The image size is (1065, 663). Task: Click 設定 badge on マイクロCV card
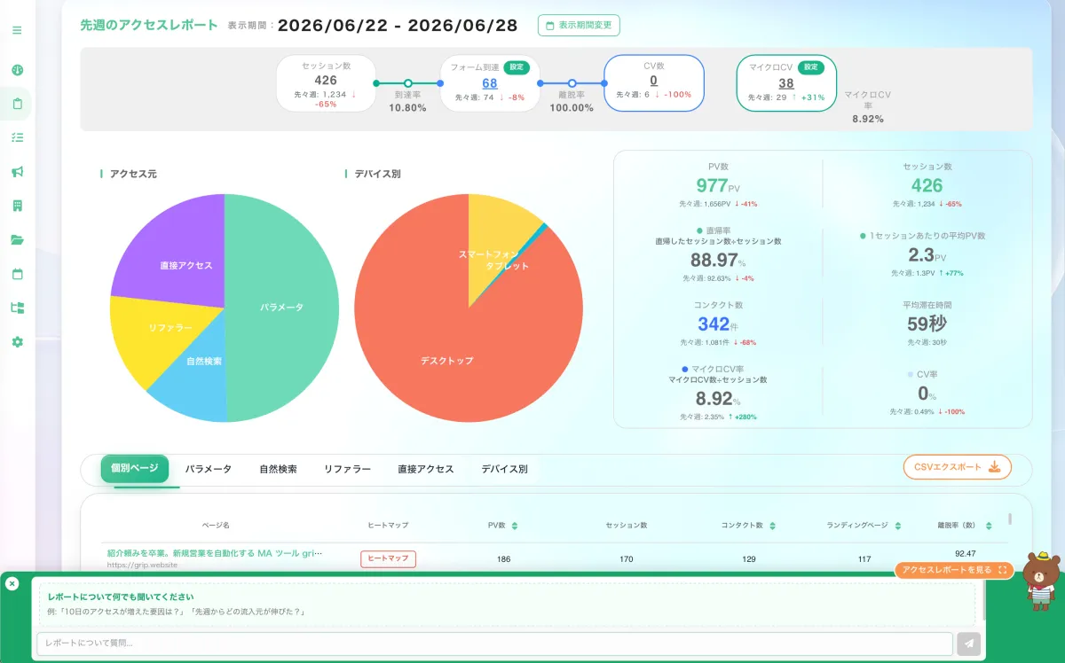[x=810, y=67]
